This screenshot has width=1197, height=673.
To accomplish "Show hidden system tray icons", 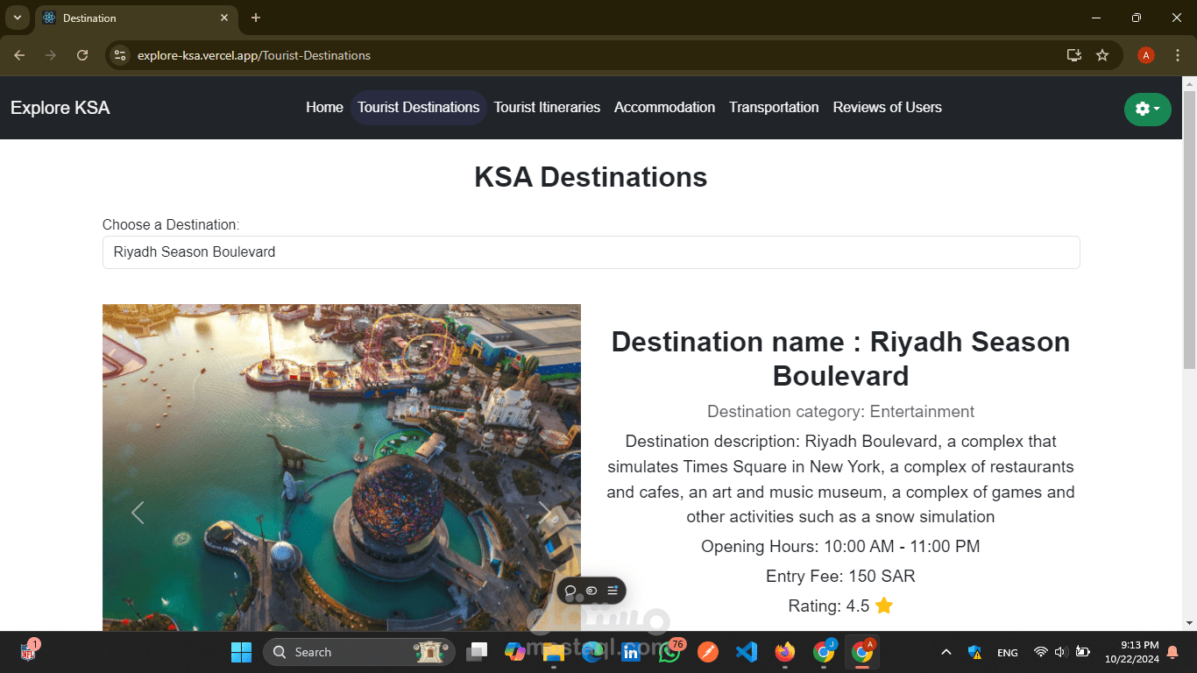I will 946,652.
